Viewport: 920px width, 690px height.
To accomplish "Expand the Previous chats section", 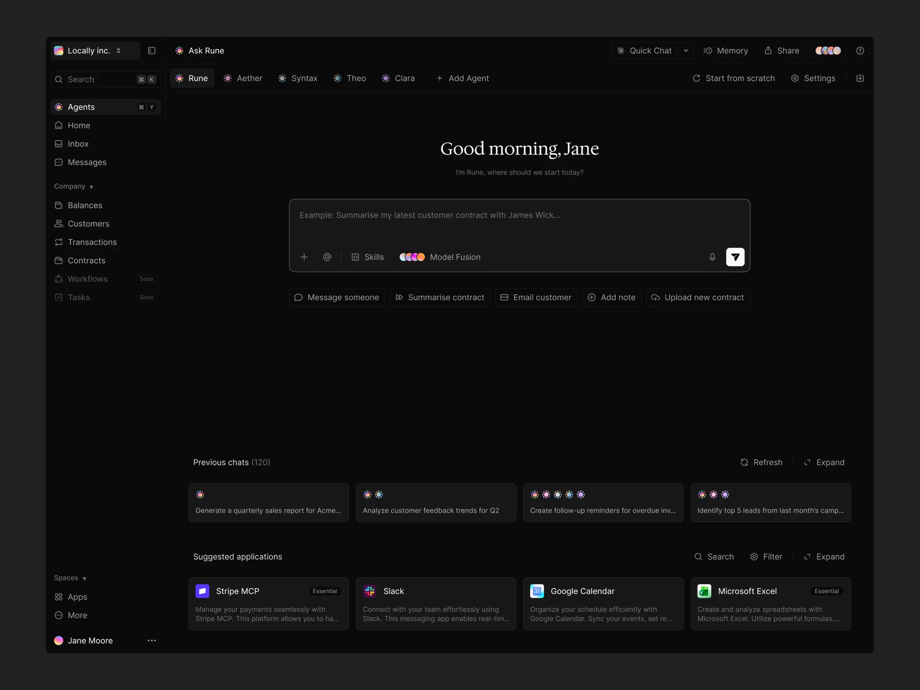I will [x=824, y=462].
